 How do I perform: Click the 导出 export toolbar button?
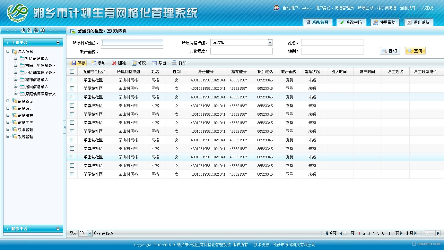tap(159, 63)
